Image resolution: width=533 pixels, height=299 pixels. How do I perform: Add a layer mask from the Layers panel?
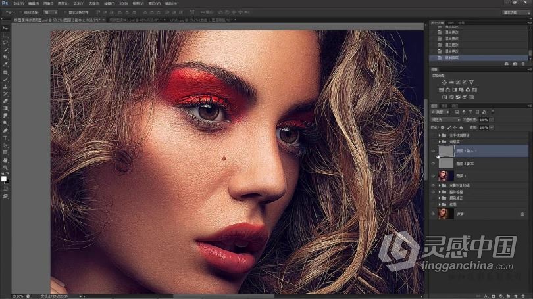point(494,296)
